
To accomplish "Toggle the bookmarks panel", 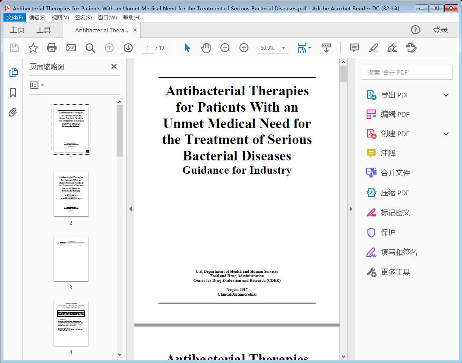I will pyautogui.click(x=13, y=93).
